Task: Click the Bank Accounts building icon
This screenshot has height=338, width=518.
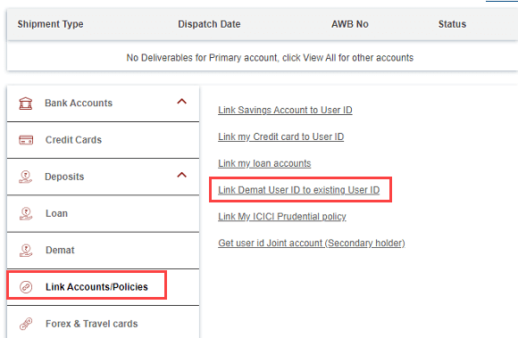Action: pyautogui.click(x=25, y=103)
